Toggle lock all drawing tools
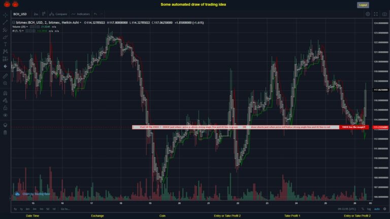 click(x=5, y=108)
